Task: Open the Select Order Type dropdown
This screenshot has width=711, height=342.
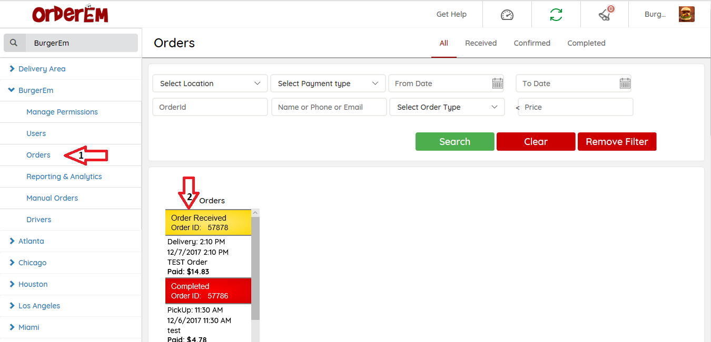Action: click(x=447, y=107)
